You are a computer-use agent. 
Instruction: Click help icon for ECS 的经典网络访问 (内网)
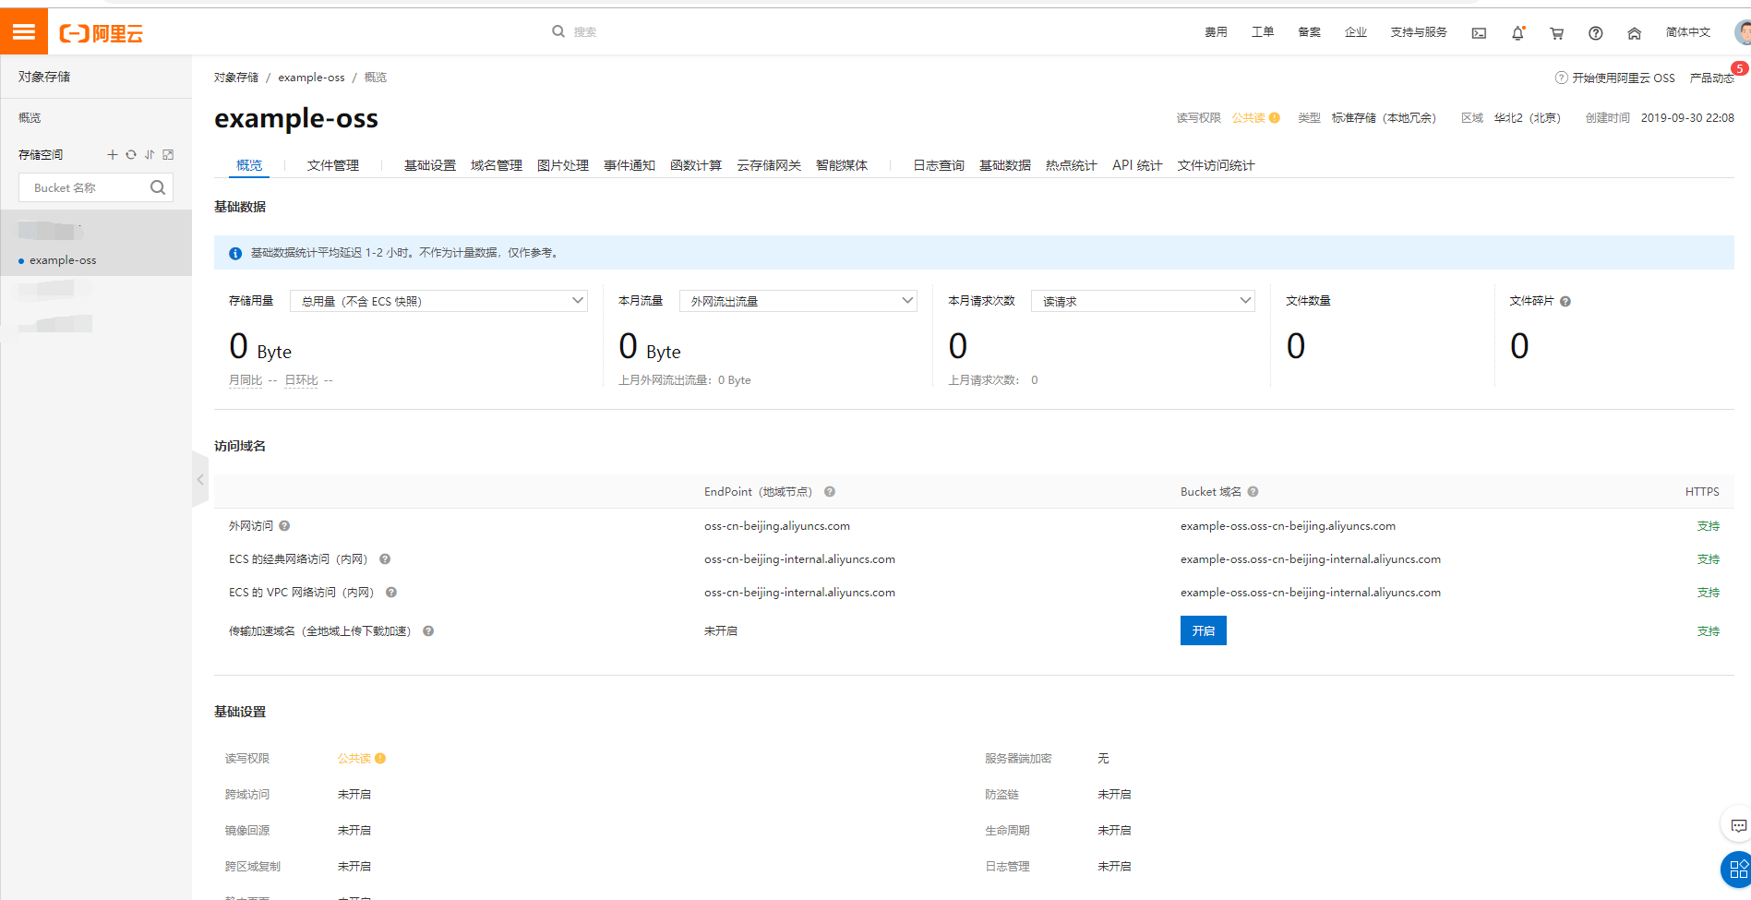click(x=385, y=559)
